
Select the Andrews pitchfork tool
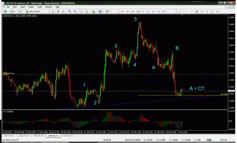click(202, 11)
